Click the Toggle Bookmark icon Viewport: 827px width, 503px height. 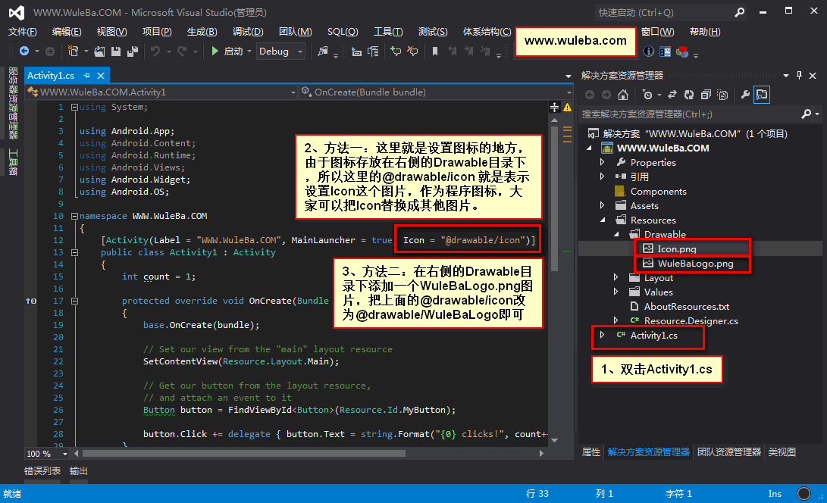tap(435, 52)
